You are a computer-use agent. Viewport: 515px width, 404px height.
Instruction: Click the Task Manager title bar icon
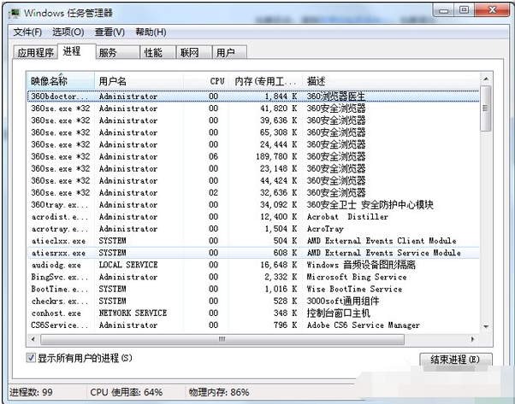tap(15, 14)
